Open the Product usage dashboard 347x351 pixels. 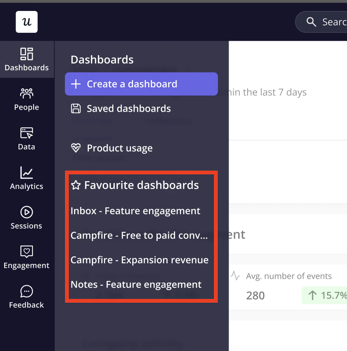(x=112, y=148)
